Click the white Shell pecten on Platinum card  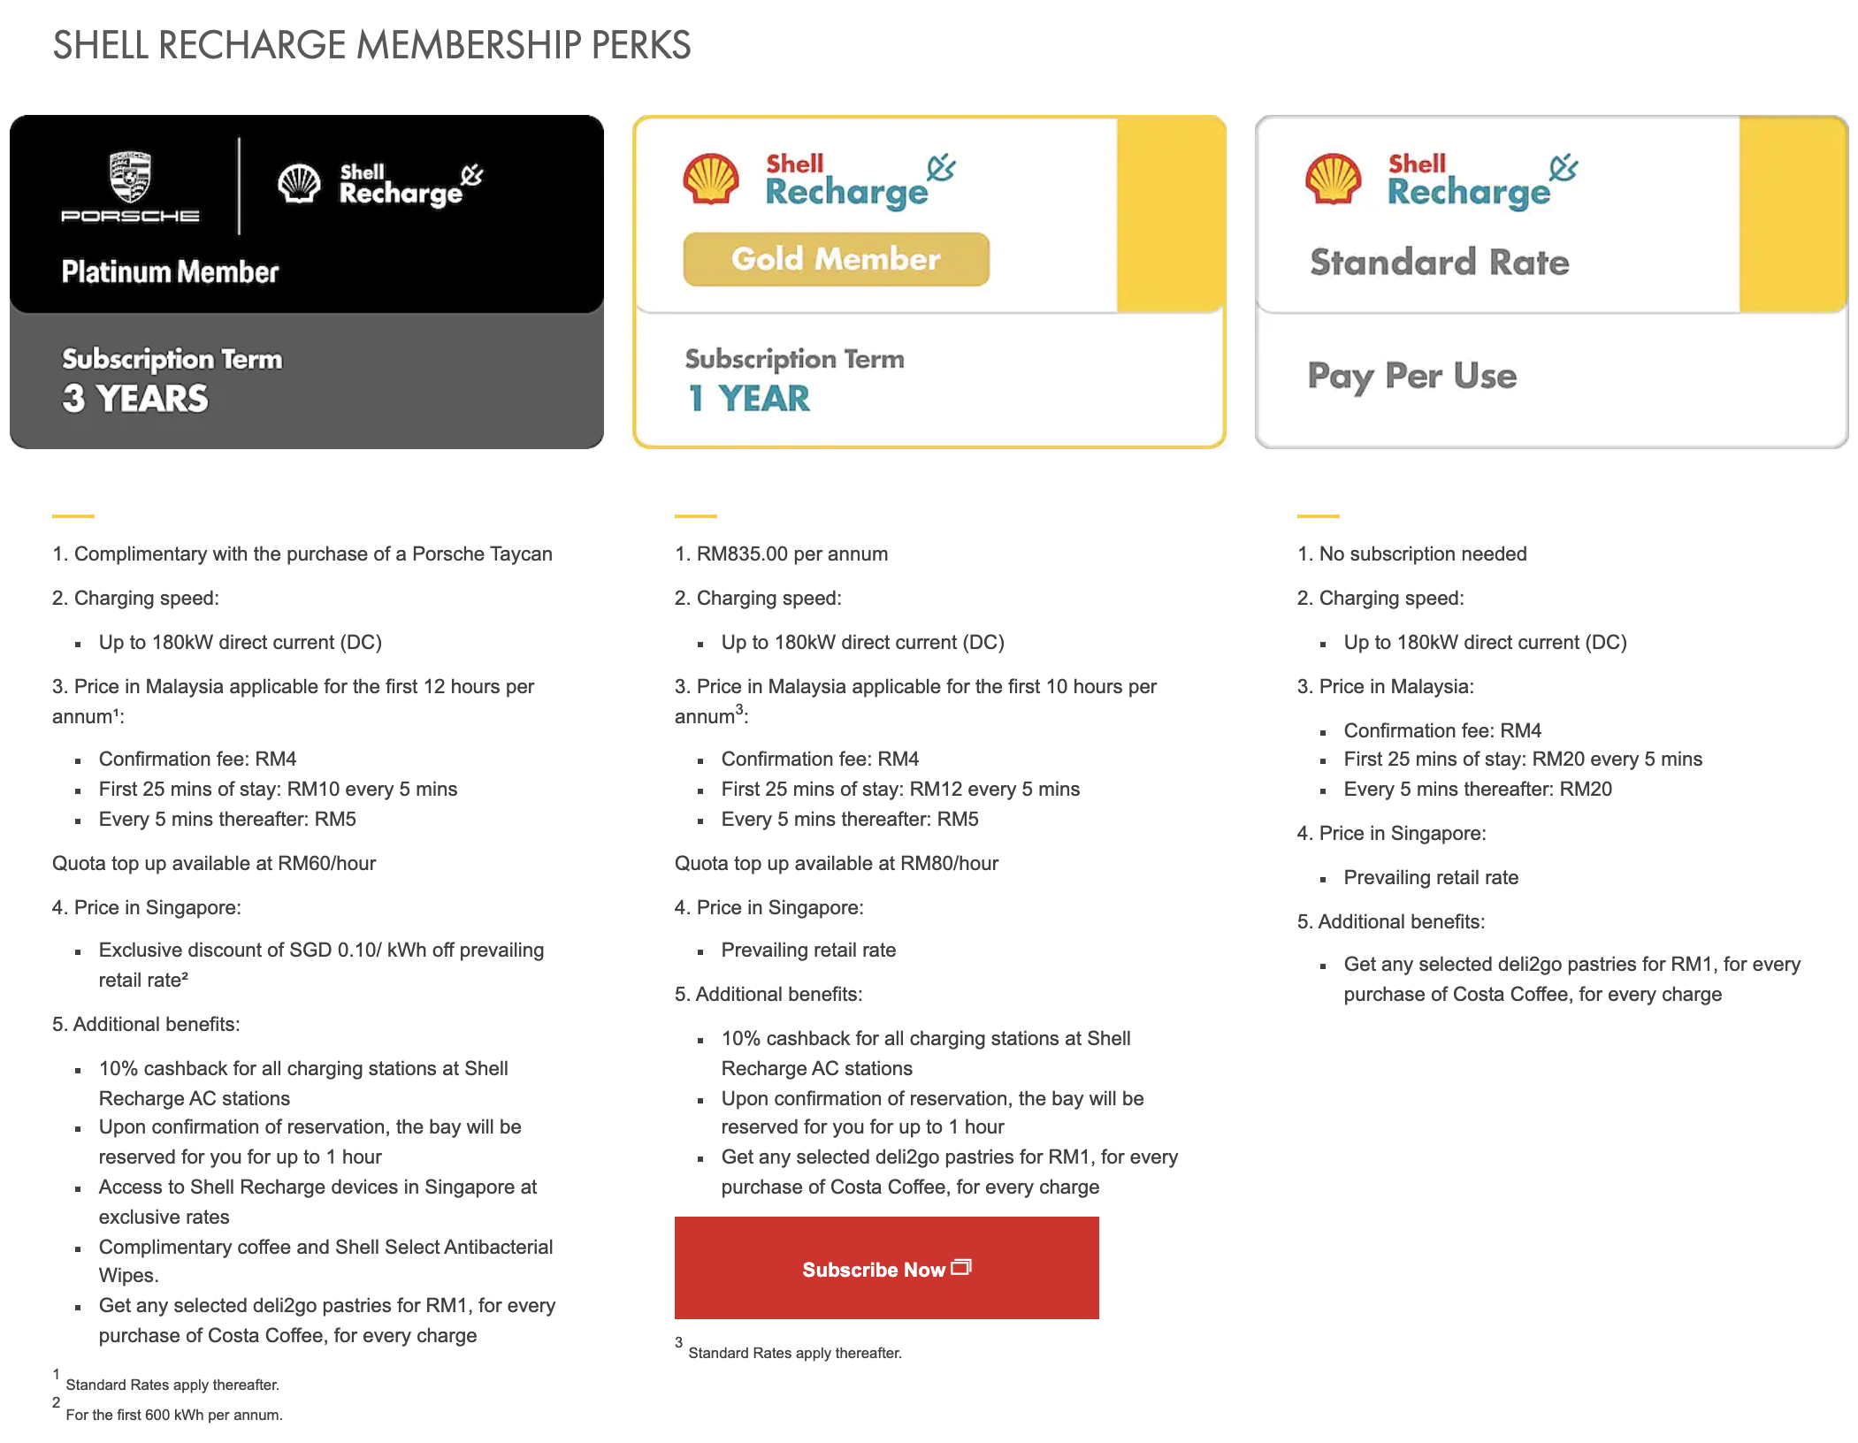(299, 184)
